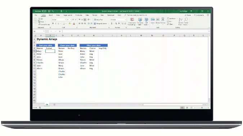Open the Name Box dropdown arrow
Screen dimensions: 243x136
(x=44, y=31)
